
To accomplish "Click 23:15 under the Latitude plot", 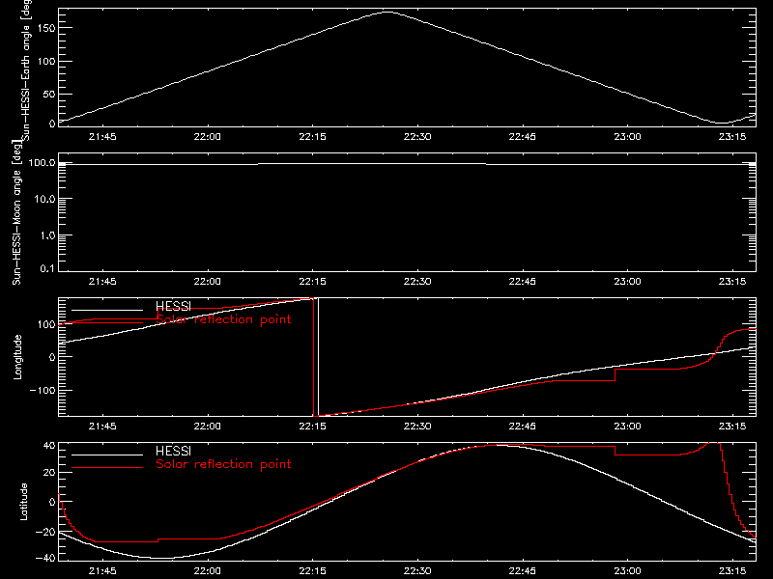I will 732,571.
